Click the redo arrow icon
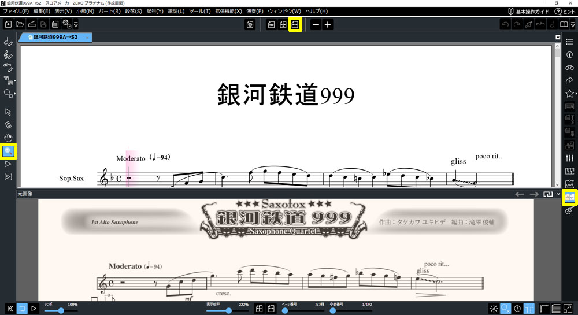 (517, 25)
